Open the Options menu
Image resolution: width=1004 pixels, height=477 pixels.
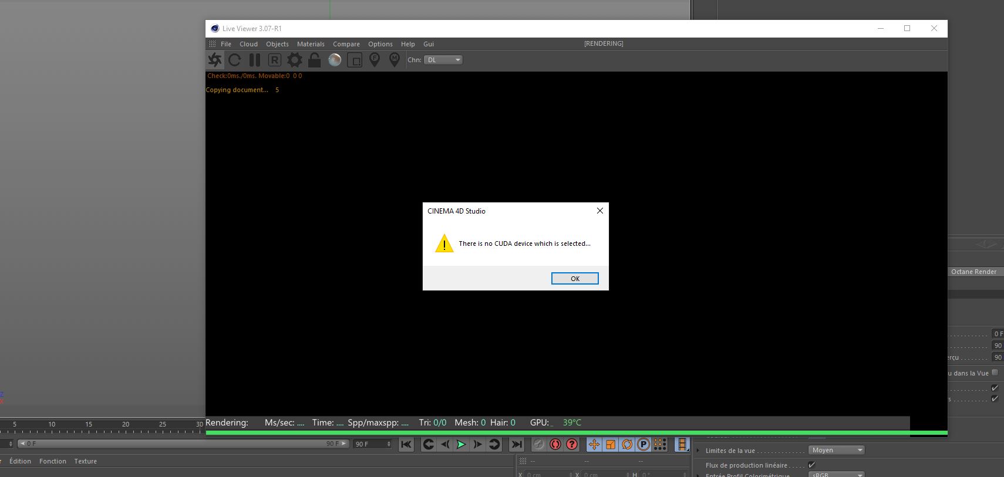(380, 44)
